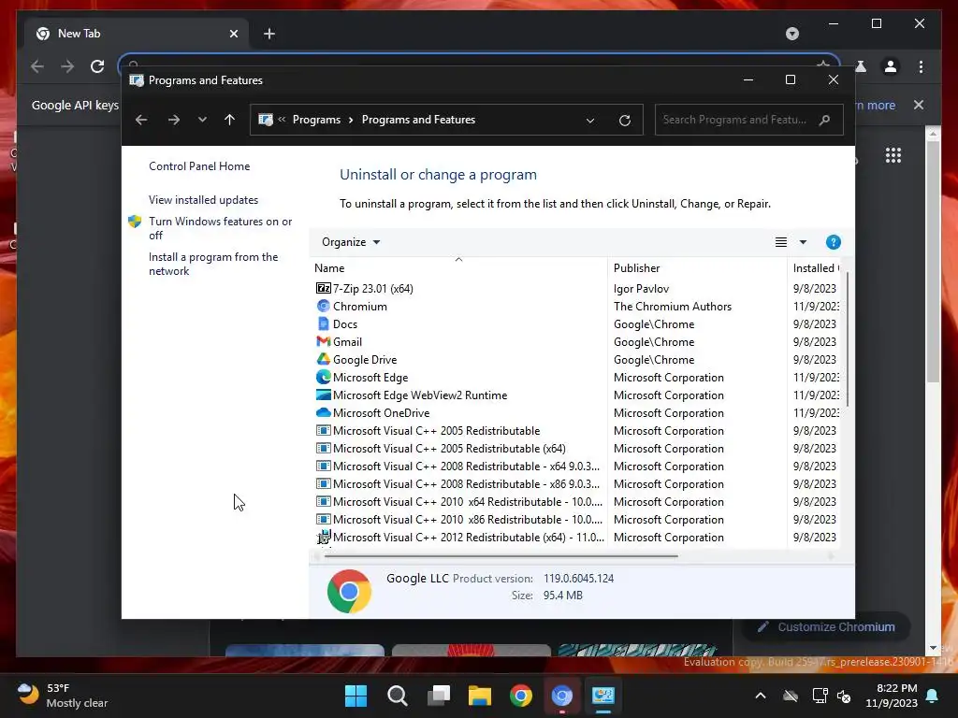
Task: Open Control Panel Home link
Action: pos(199,166)
